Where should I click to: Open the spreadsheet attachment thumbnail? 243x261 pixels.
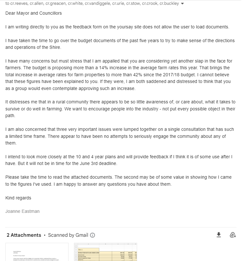point(106,252)
